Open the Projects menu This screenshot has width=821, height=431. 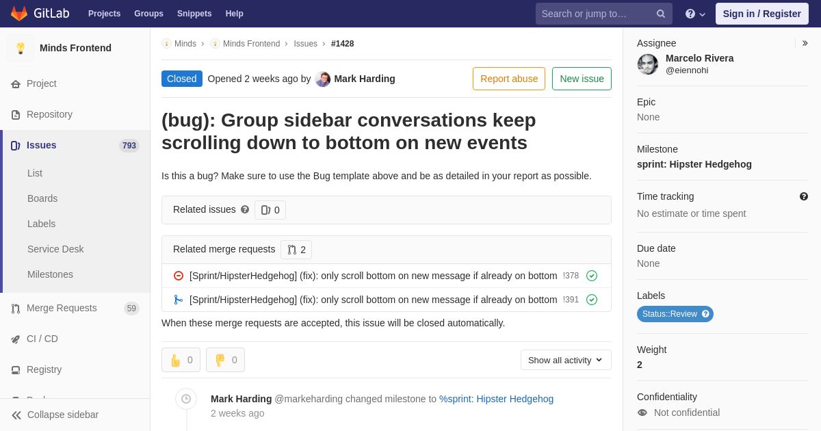coord(104,14)
